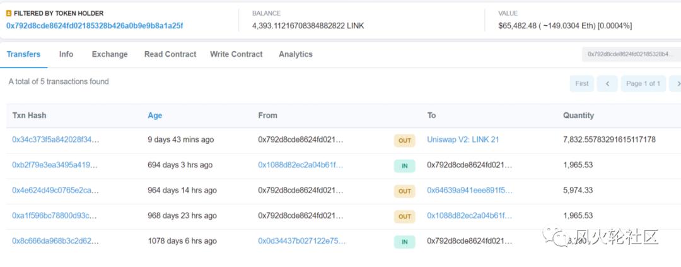Open the Exchange tab

pos(110,54)
